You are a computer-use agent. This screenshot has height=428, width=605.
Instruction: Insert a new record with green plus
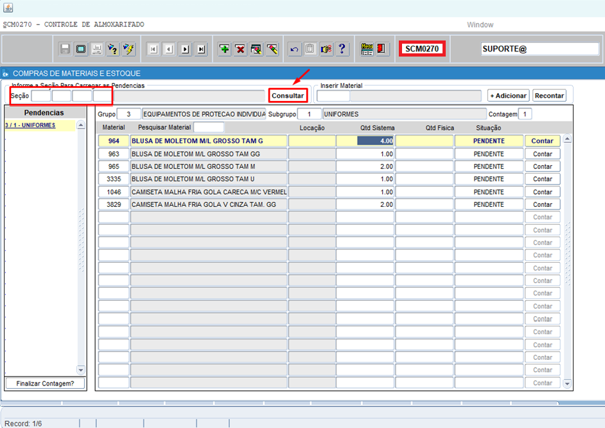224,49
